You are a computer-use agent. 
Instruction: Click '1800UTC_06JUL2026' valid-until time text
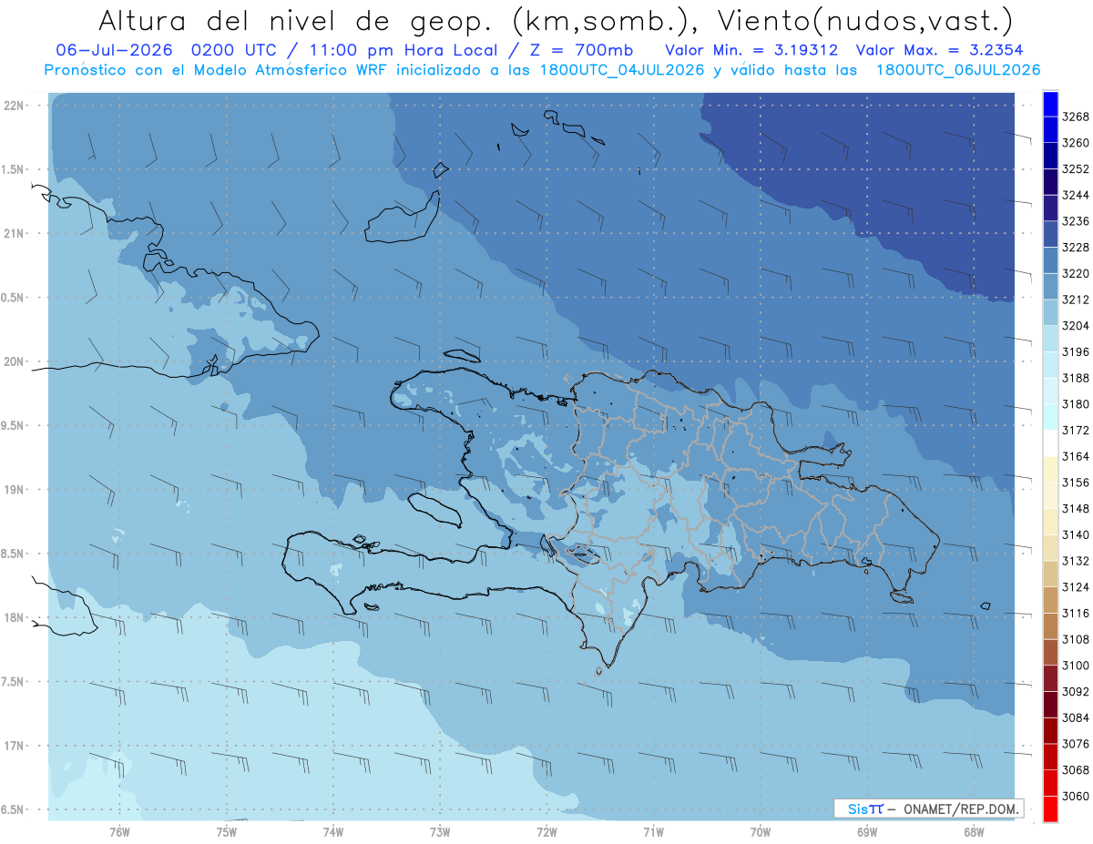958,70
